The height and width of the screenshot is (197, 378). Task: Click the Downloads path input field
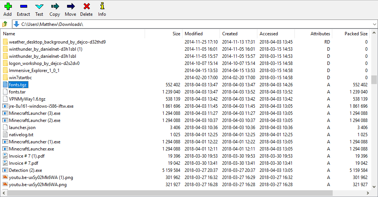click(187, 24)
